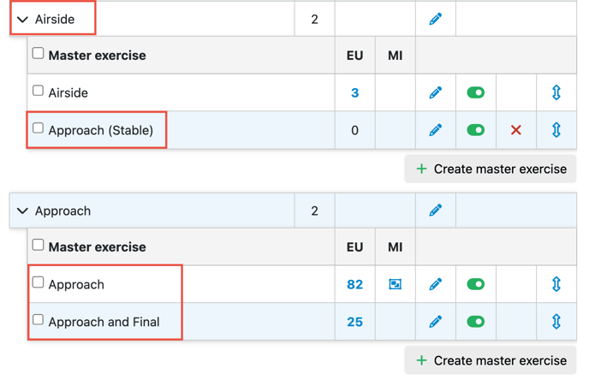Click reorder arrows for Approach and Final
The width and height of the screenshot is (589, 380).
pos(556,322)
